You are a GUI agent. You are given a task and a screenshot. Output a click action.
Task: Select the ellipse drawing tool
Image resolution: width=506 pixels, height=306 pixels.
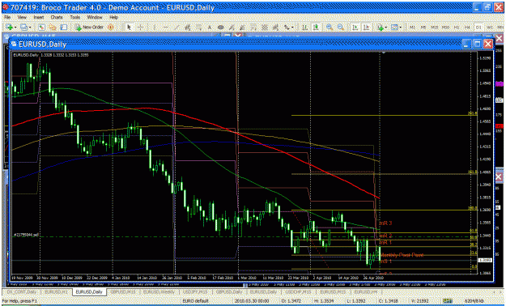tap(220, 28)
